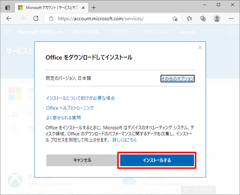Image resolution: width=240 pixels, height=195 pixels.
Task: Open the あなたの情報 menu item
Action: pyautogui.click(x=86, y=32)
